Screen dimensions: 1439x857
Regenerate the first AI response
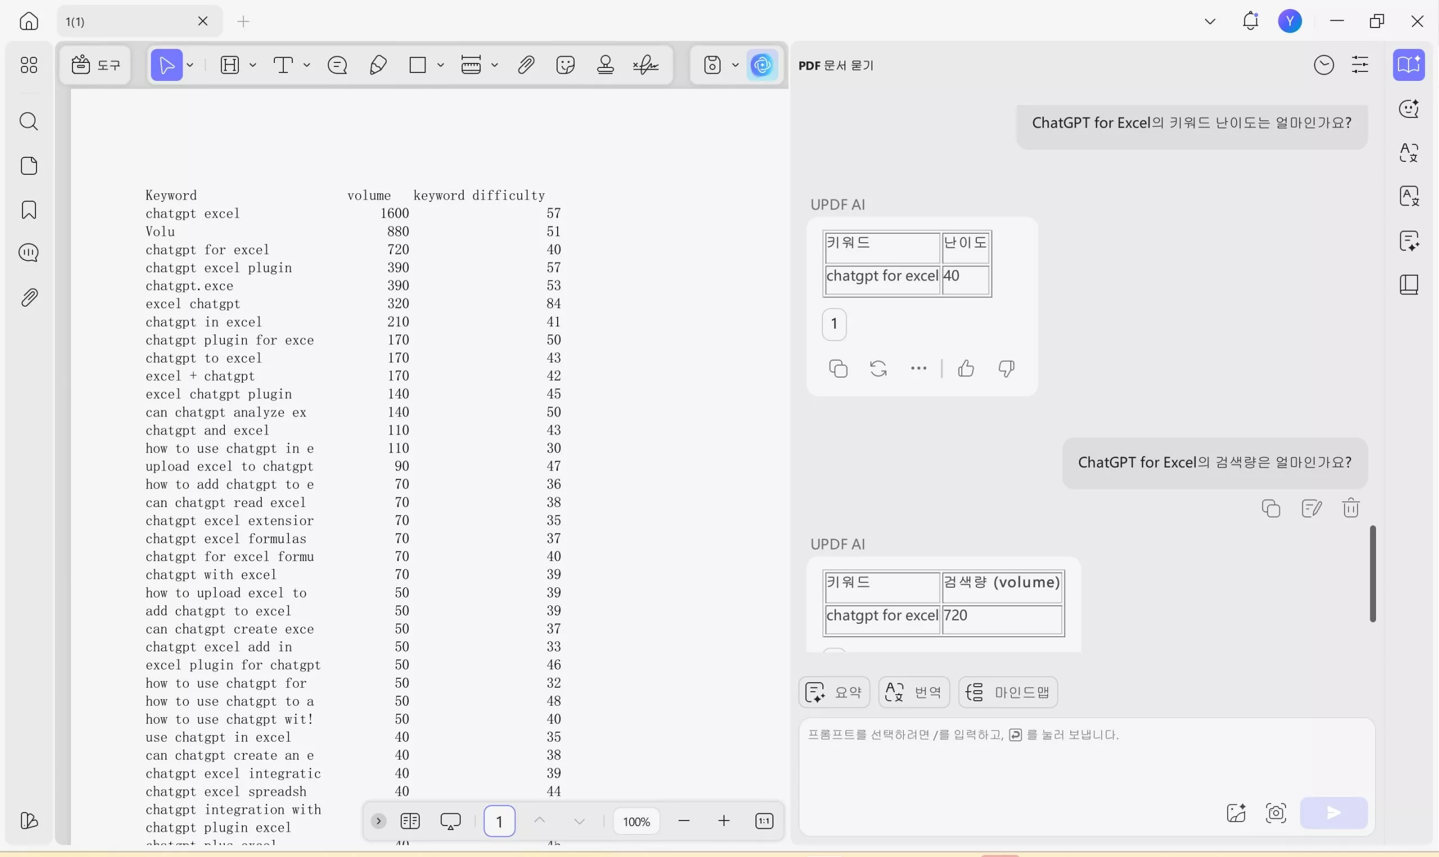[x=879, y=368]
